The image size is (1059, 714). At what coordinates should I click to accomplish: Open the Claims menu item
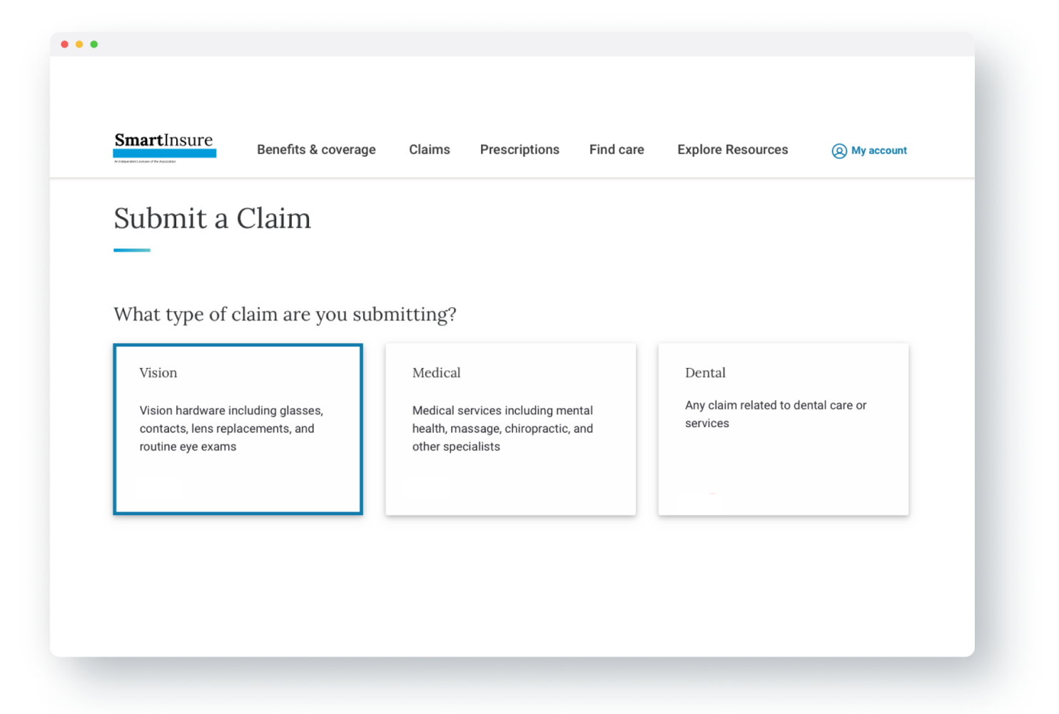(x=429, y=150)
